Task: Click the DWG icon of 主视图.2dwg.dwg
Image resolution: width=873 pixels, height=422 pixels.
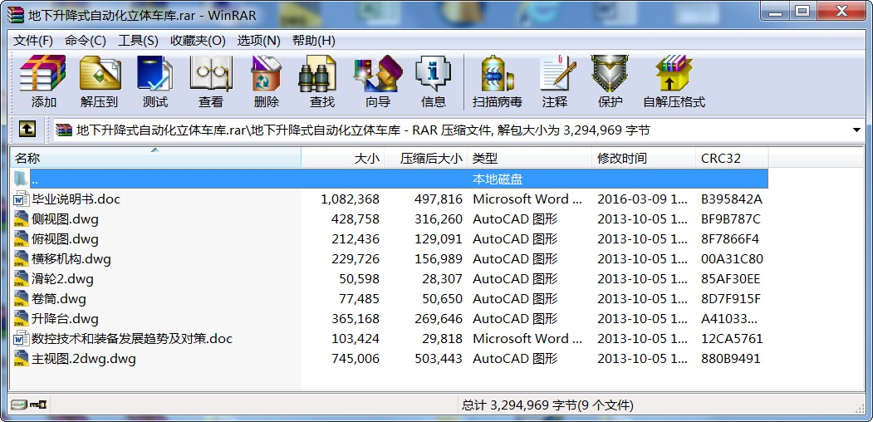Action: coord(21,359)
